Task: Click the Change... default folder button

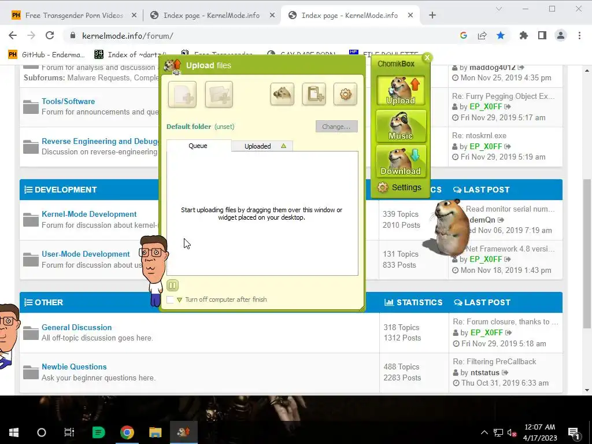Action: tap(336, 127)
